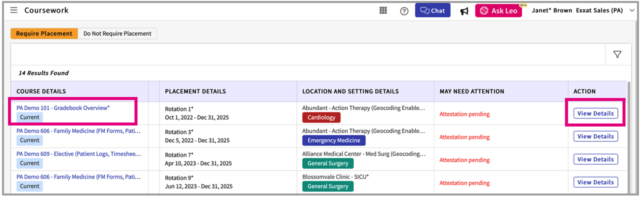
Task: View Details for Rotation 7
Action: click(x=595, y=159)
